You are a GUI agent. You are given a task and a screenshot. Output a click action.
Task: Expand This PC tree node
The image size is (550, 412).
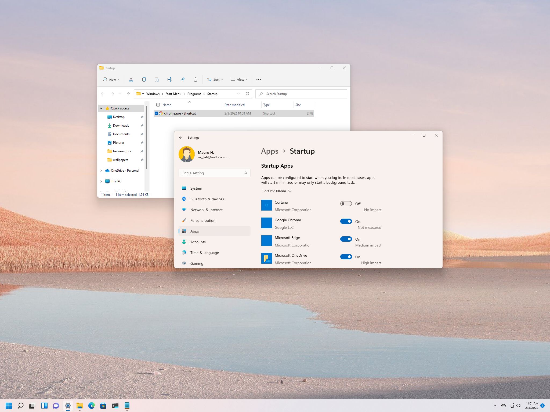coord(101,181)
